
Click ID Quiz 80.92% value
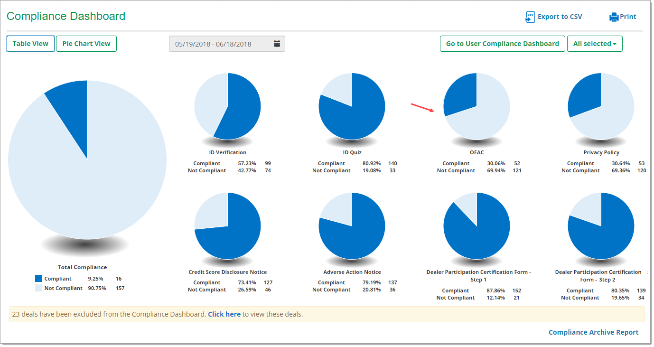click(371, 163)
